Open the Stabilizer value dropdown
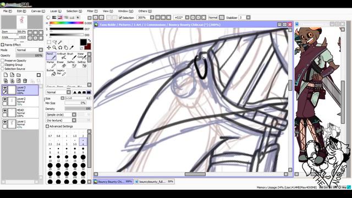The image size is (352, 198). click(x=248, y=18)
